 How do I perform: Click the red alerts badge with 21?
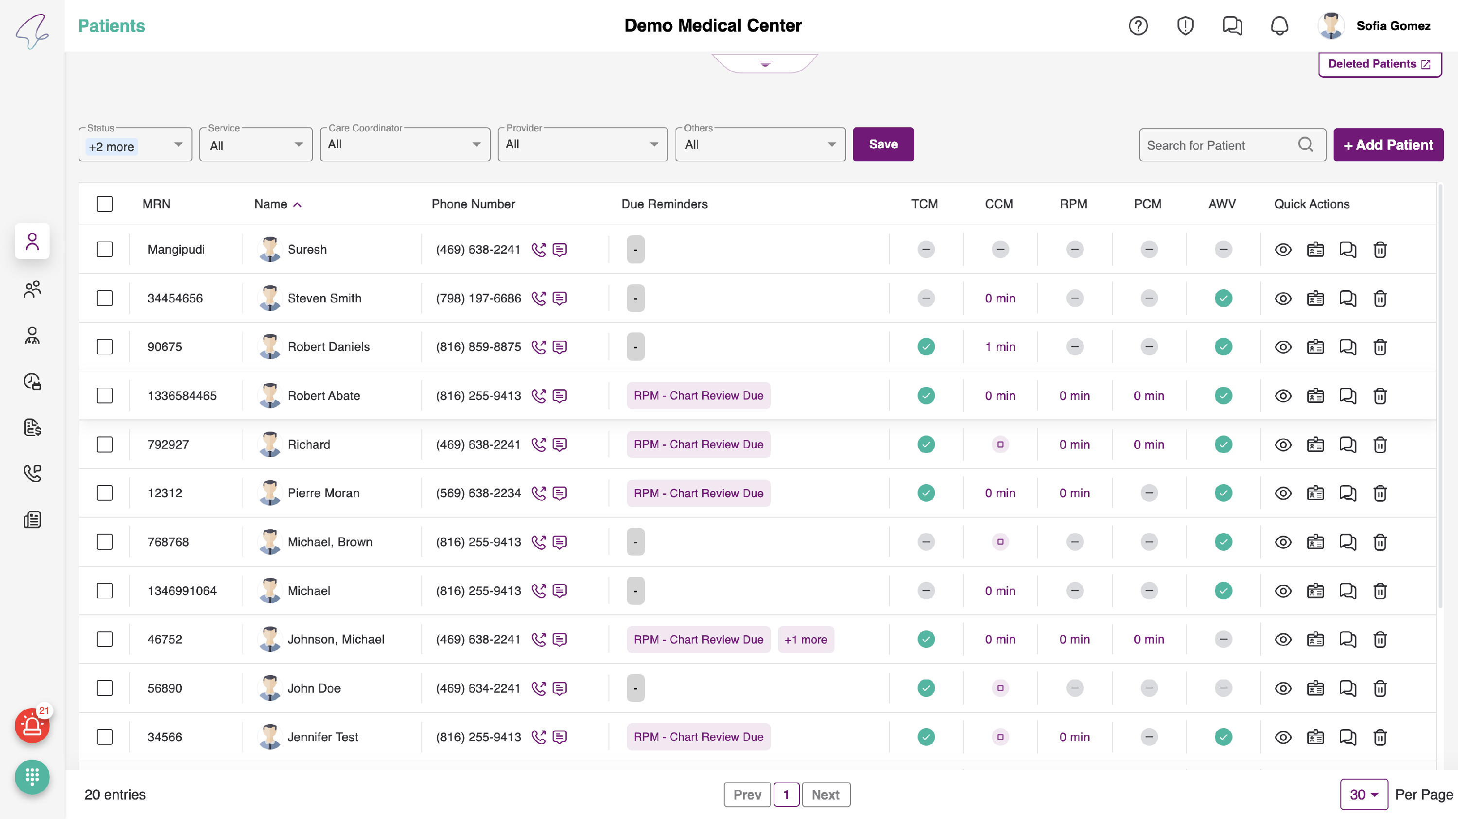[x=32, y=726]
